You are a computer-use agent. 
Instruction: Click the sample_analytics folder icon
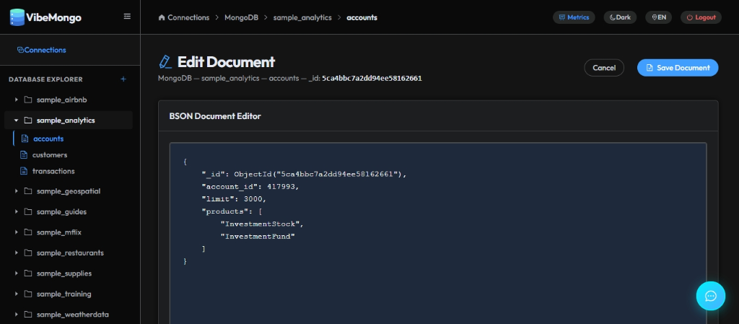[28, 120]
